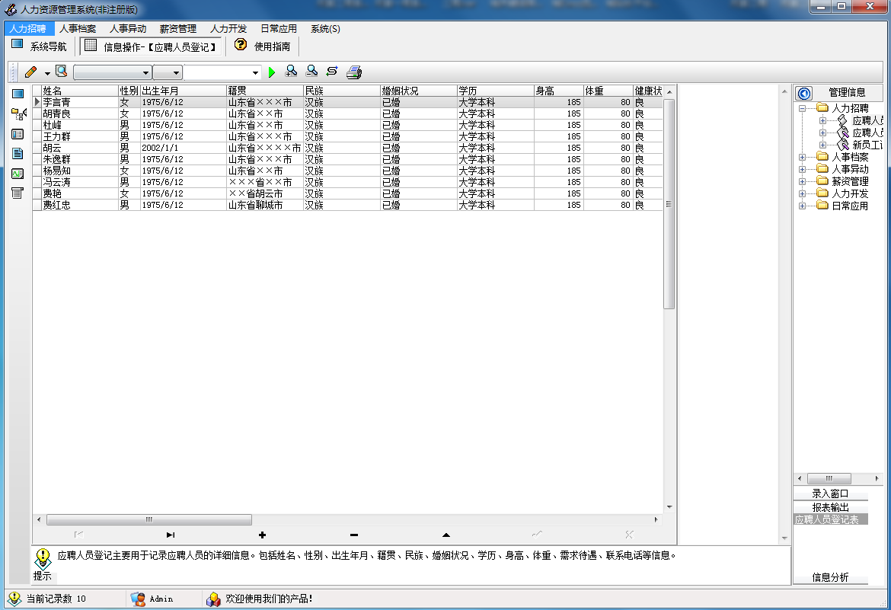Open the 使用指南 guide
The width and height of the screenshot is (891, 610).
tap(263, 46)
